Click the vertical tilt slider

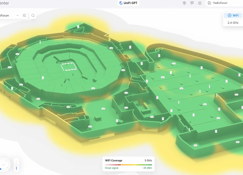16,165
